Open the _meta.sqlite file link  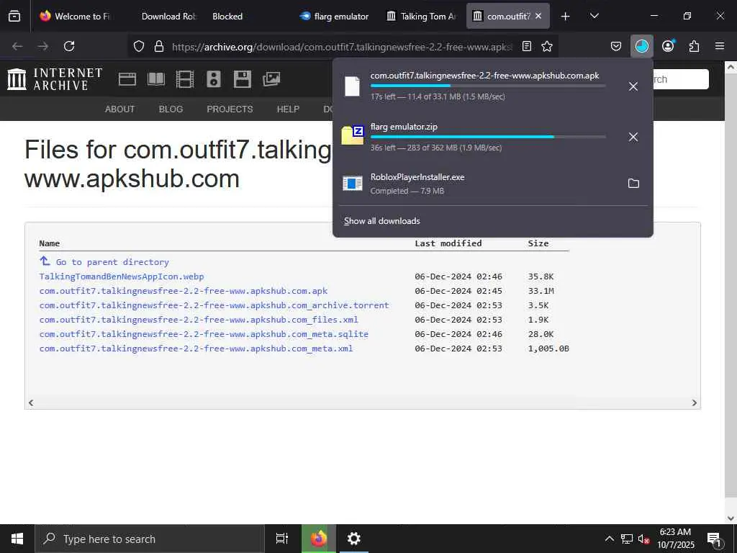click(x=204, y=334)
